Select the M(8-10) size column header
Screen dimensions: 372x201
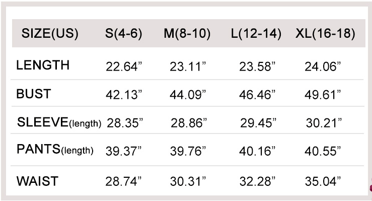(x=187, y=33)
